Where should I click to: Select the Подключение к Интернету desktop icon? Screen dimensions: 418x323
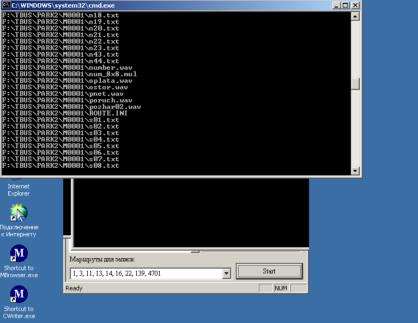pos(19,221)
